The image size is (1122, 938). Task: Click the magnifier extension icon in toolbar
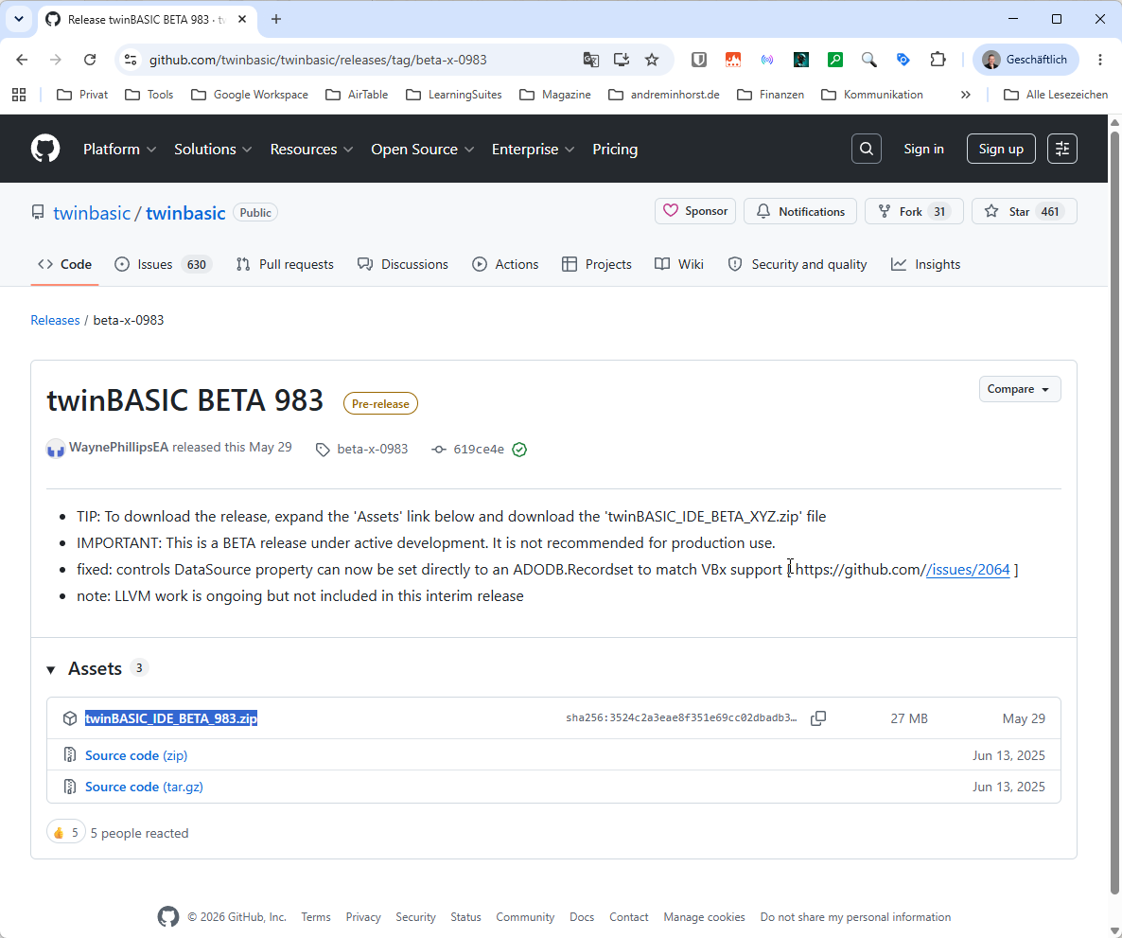click(x=868, y=60)
